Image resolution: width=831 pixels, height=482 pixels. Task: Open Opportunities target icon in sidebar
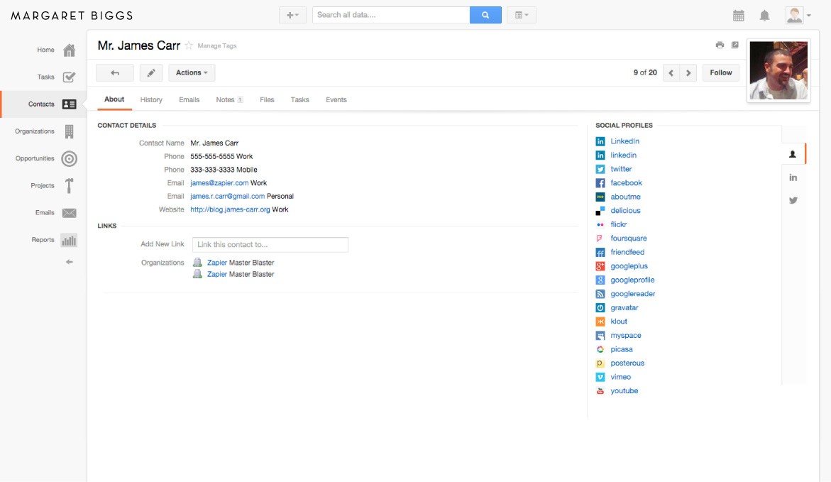point(69,158)
